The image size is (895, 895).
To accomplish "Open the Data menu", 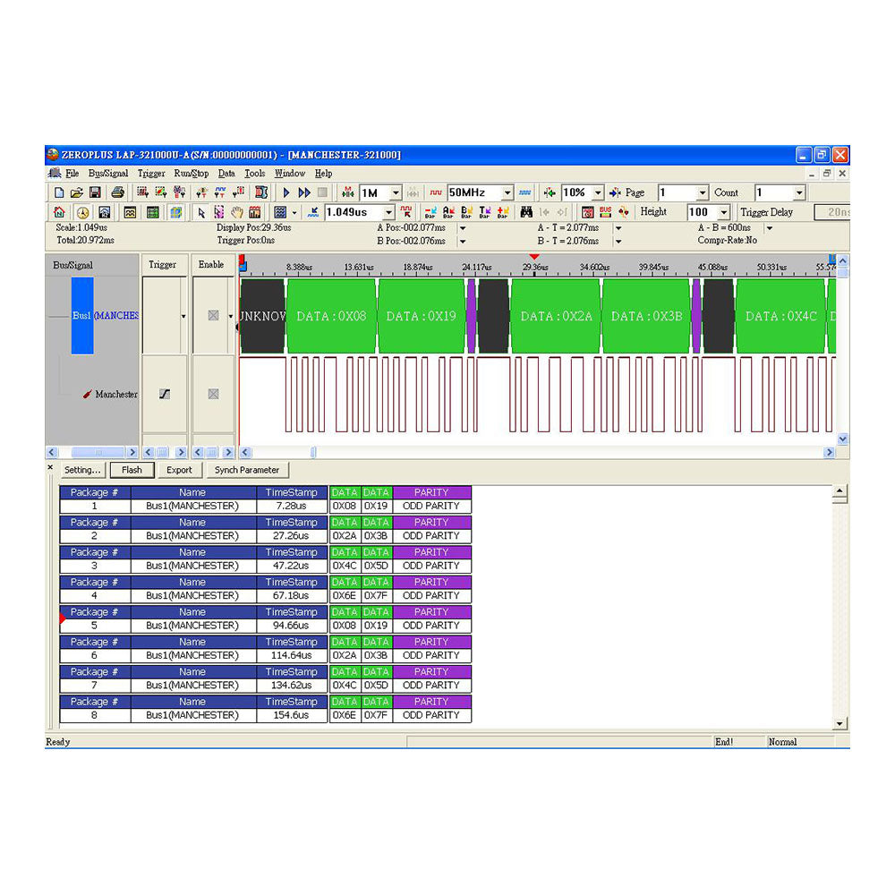I will (x=226, y=174).
